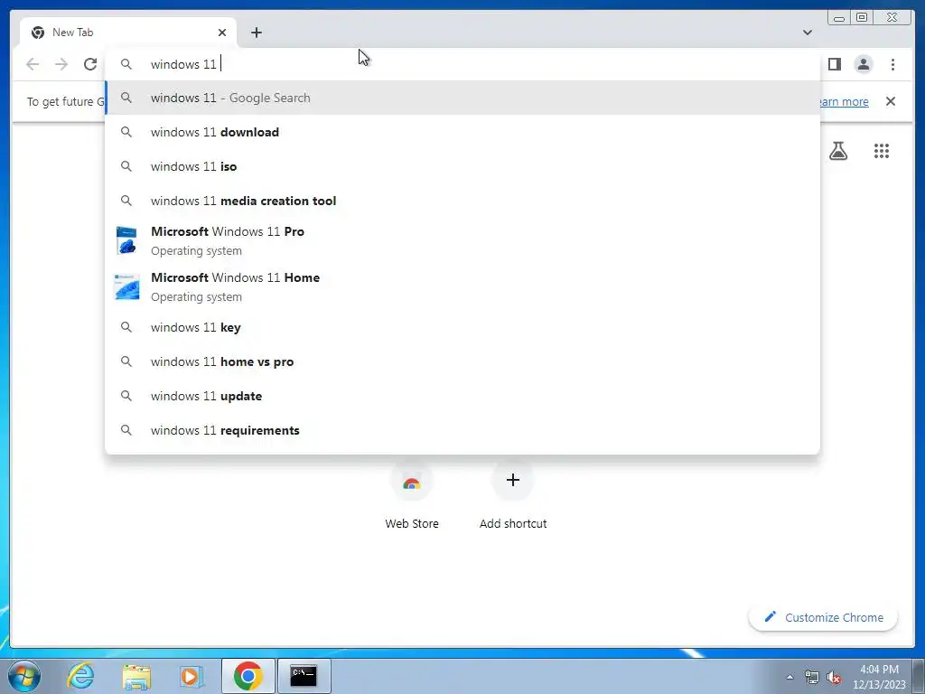Click the Show desktop strip

(x=919, y=676)
